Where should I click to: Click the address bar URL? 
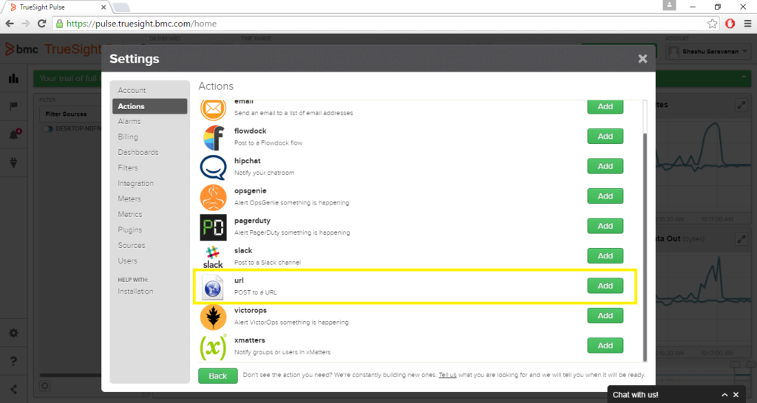point(141,24)
